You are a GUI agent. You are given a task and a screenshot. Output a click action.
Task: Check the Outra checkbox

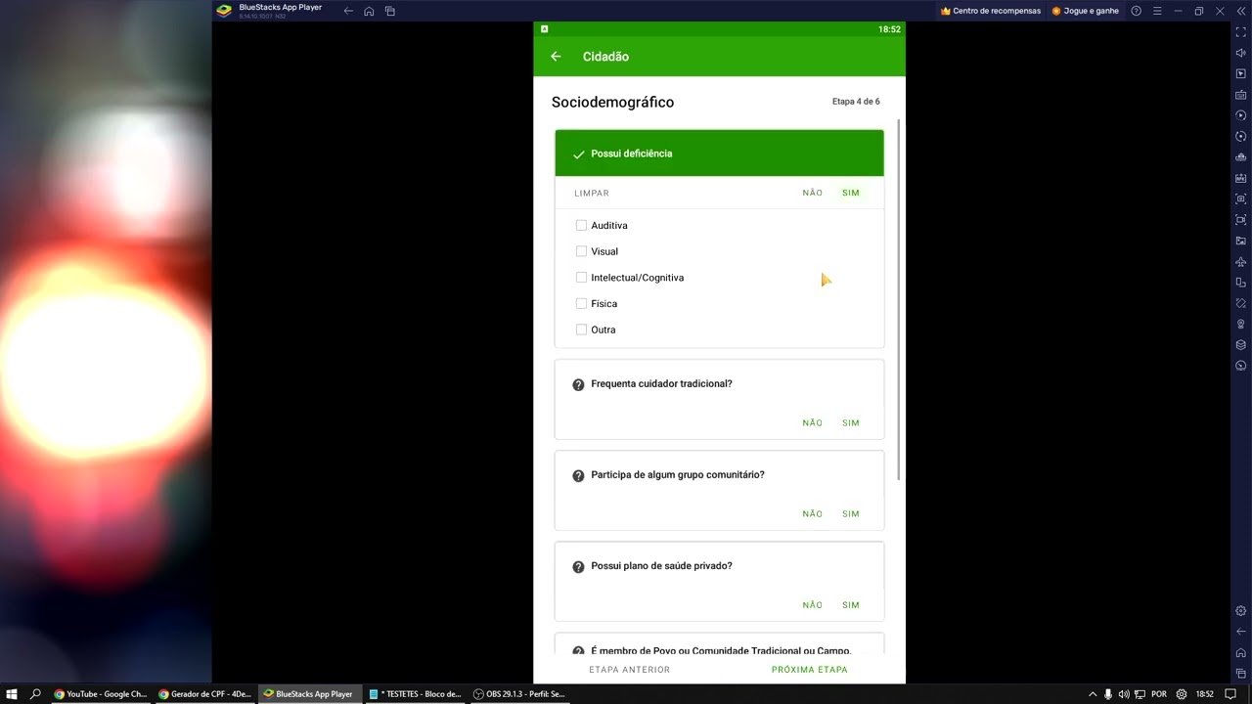click(x=581, y=330)
